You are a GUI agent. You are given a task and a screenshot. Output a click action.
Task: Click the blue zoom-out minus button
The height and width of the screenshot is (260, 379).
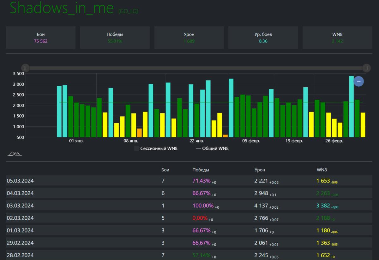(x=358, y=81)
